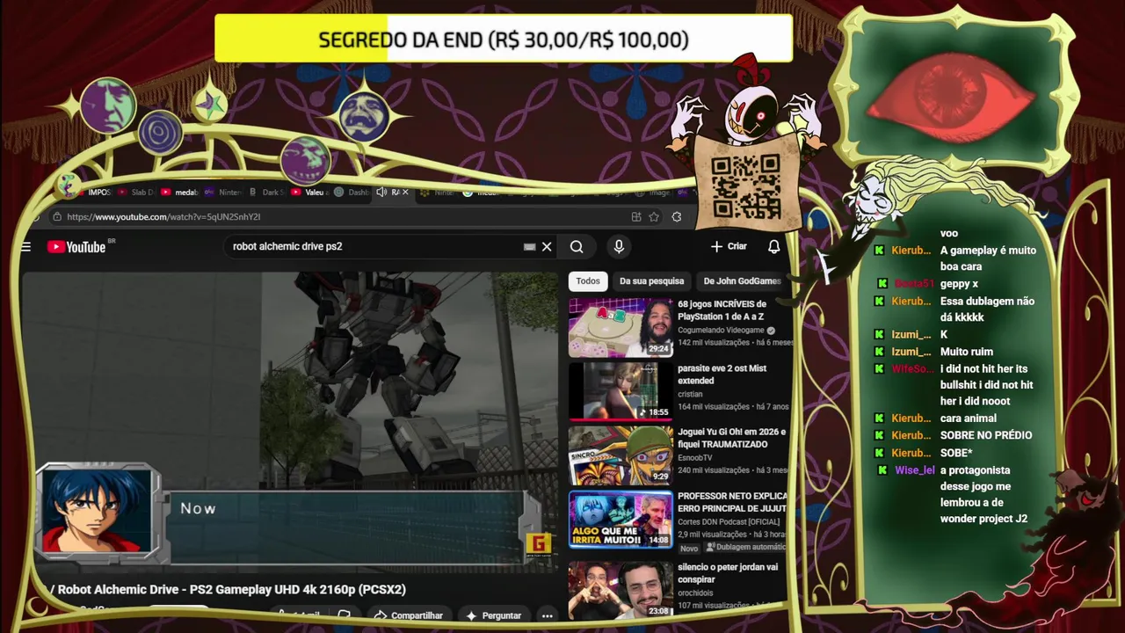Click chat username Wise_lel
The image size is (1125, 633).
915,470
